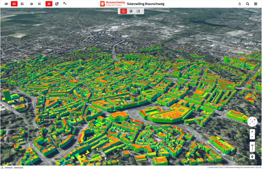Toggle the red solar tool button
The image size is (262, 169).
coord(49,4)
